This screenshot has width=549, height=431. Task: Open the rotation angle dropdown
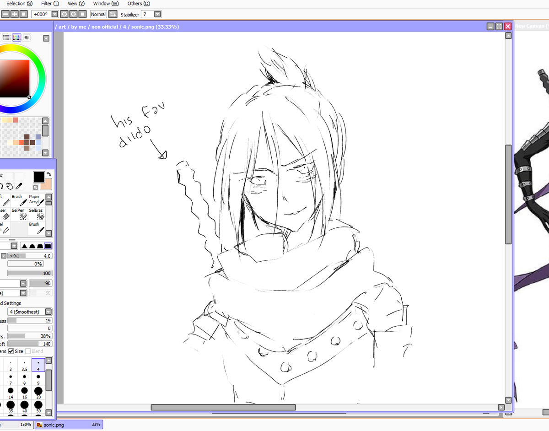click(55, 14)
